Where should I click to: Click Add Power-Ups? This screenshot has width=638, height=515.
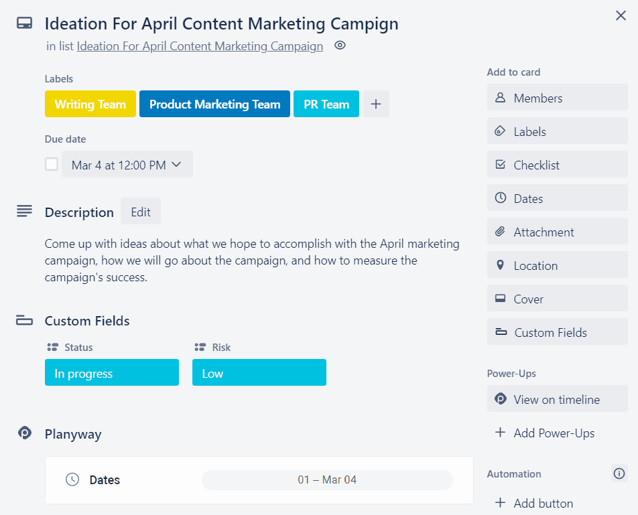click(x=545, y=433)
